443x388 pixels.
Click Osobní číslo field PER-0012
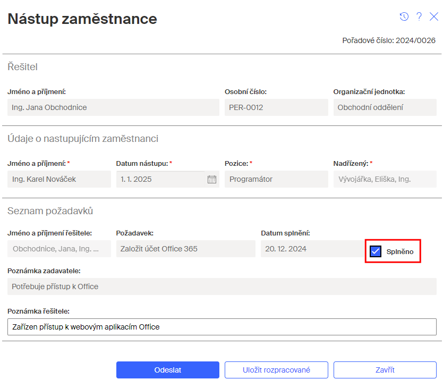pos(276,107)
